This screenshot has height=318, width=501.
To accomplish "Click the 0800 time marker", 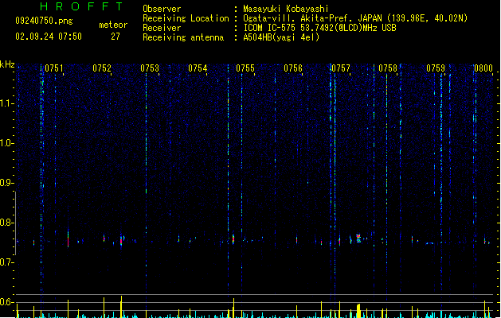I will tap(483, 68).
